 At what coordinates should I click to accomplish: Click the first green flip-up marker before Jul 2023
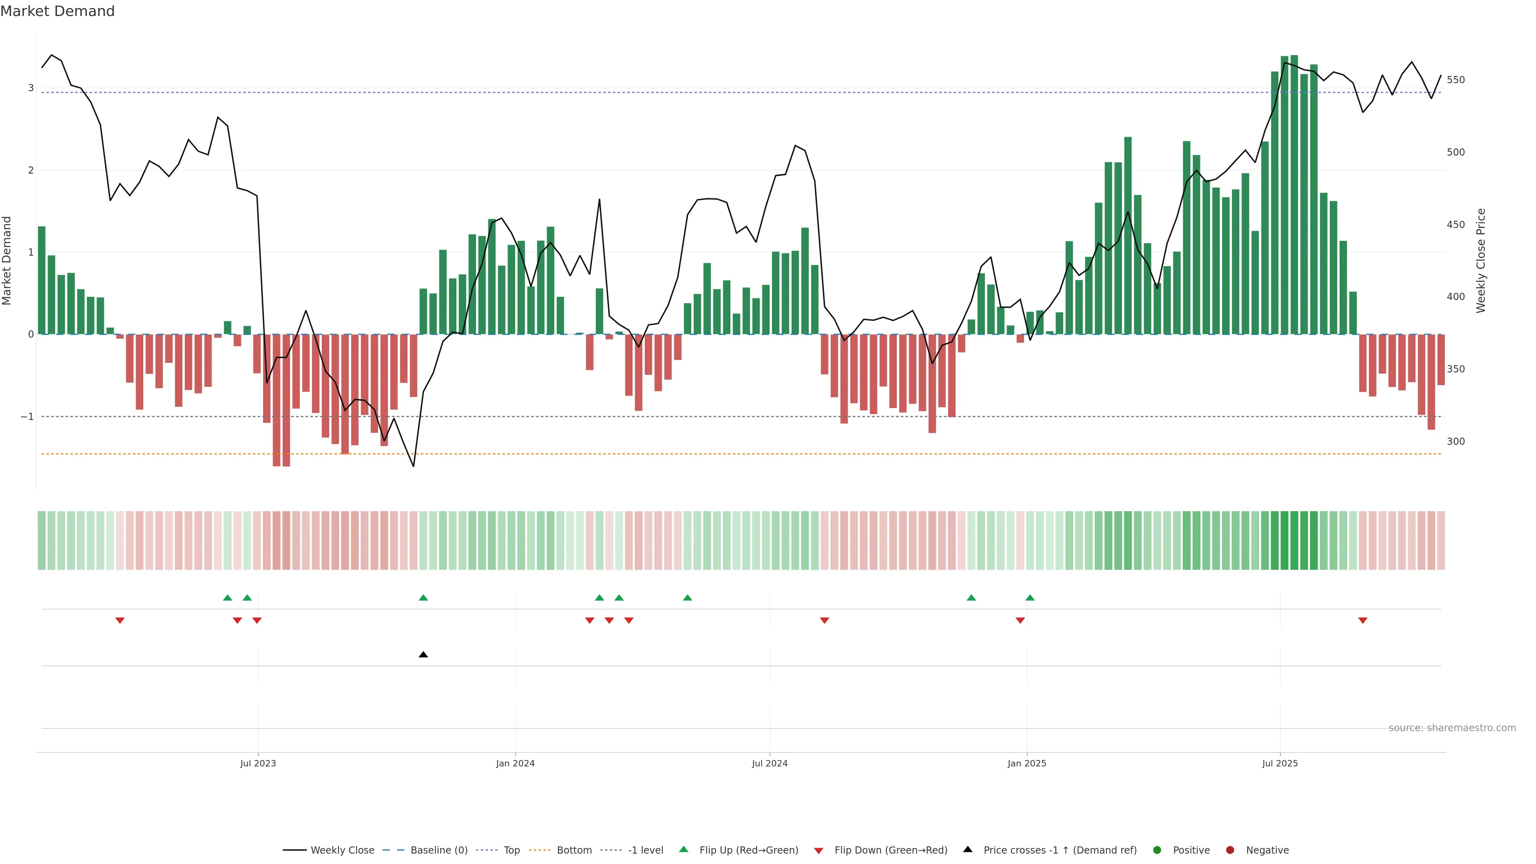click(227, 598)
